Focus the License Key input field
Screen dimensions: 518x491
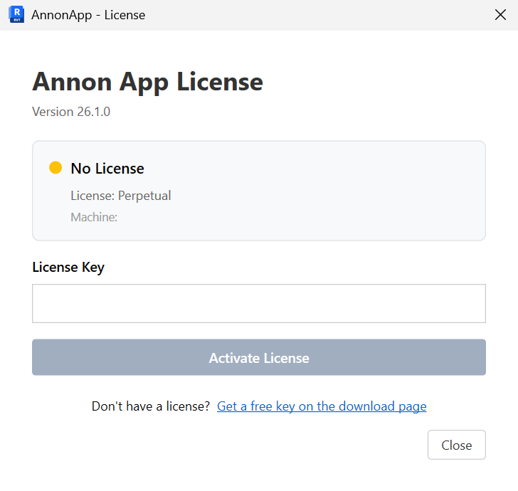pos(259,303)
